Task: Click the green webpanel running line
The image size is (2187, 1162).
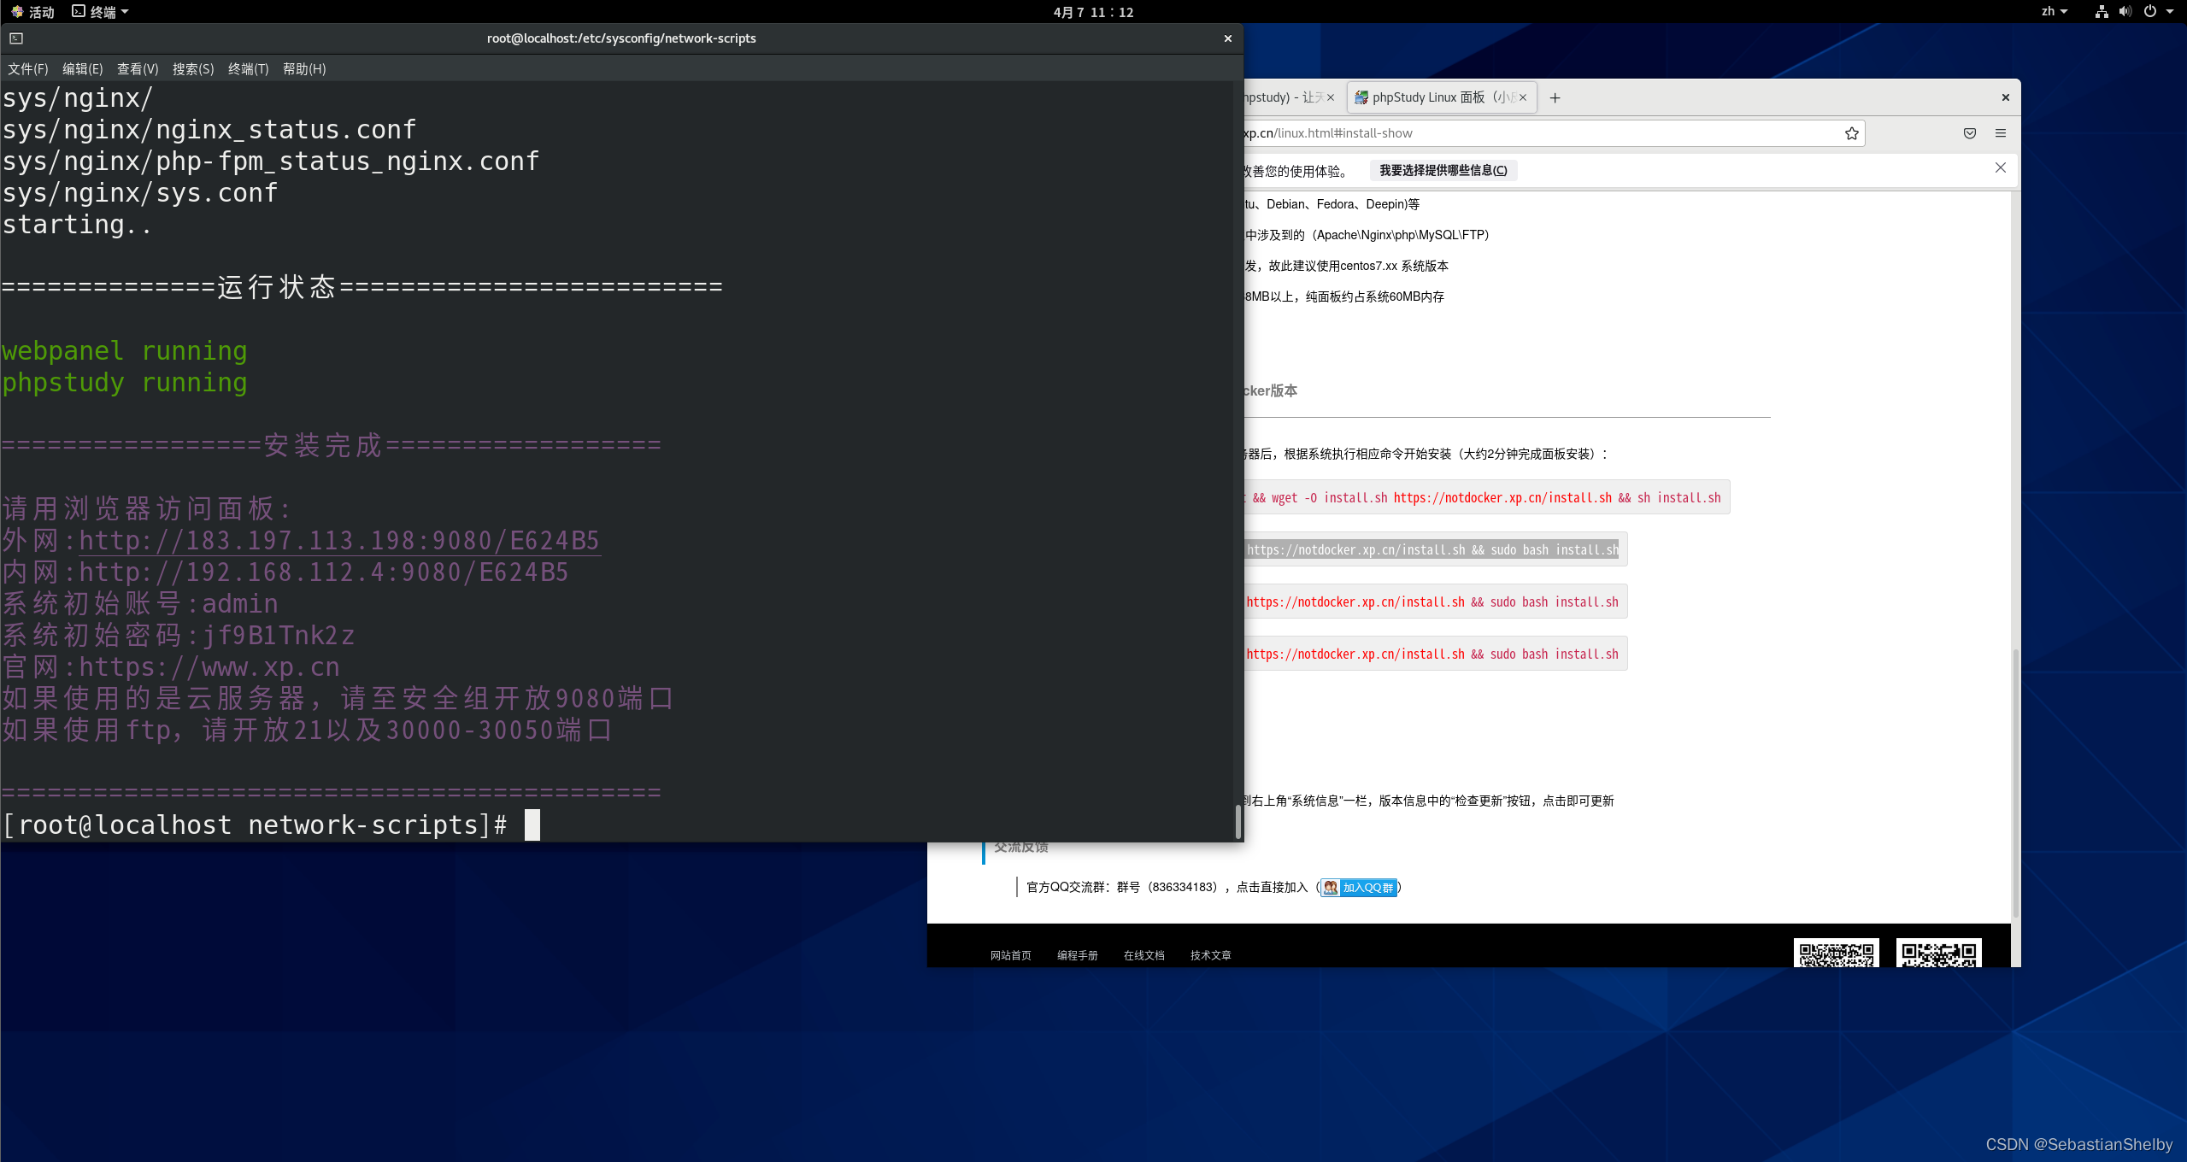Action: point(125,351)
